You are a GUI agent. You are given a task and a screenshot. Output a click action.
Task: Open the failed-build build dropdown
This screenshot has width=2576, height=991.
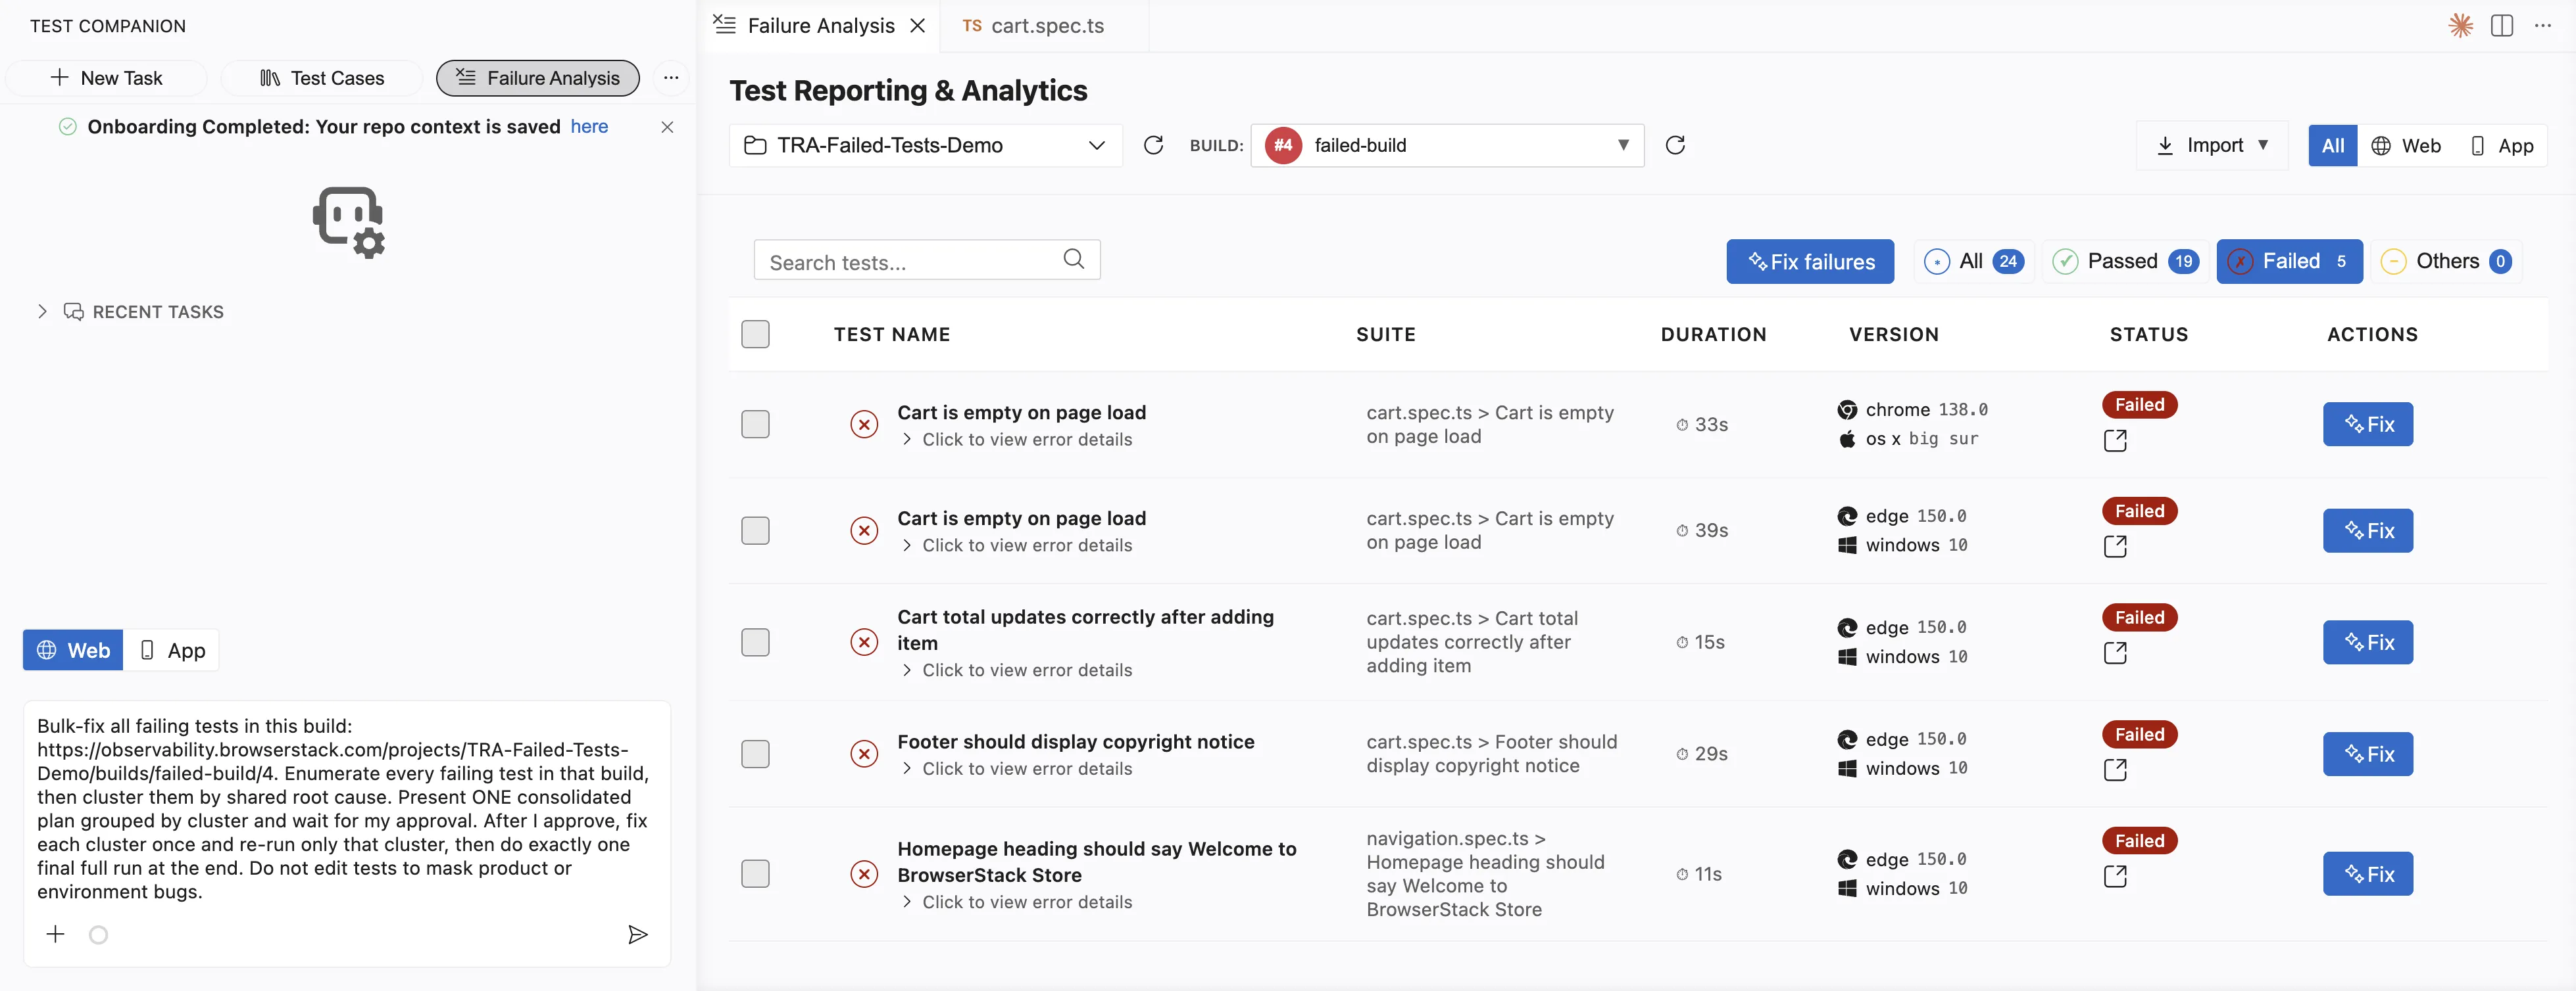[x=1447, y=146]
